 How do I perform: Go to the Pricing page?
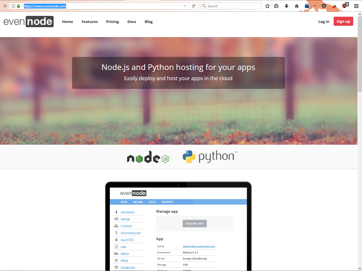pyautogui.click(x=113, y=22)
